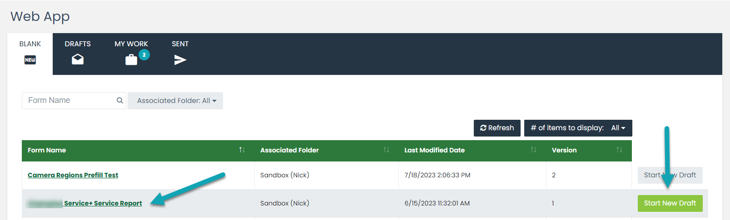Sort by Form Name column arrows
Viewport: 730px width, 220px height.
[x=242, y=150]
